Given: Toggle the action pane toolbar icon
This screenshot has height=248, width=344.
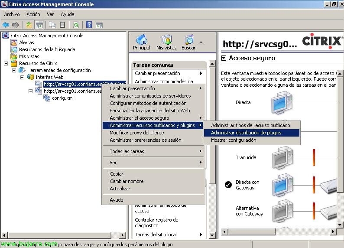Looking at the screenshot, I should [x=99, y=25].
